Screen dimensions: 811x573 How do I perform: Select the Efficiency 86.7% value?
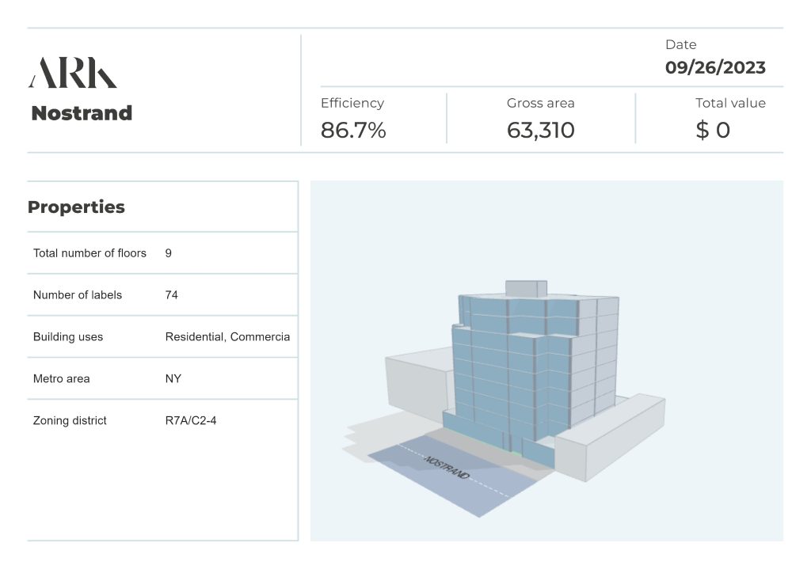coord(353,131)
